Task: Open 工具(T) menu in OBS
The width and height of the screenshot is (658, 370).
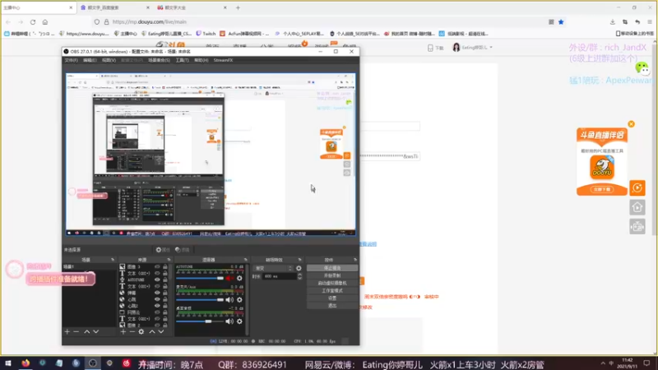Action: point(182,60)
